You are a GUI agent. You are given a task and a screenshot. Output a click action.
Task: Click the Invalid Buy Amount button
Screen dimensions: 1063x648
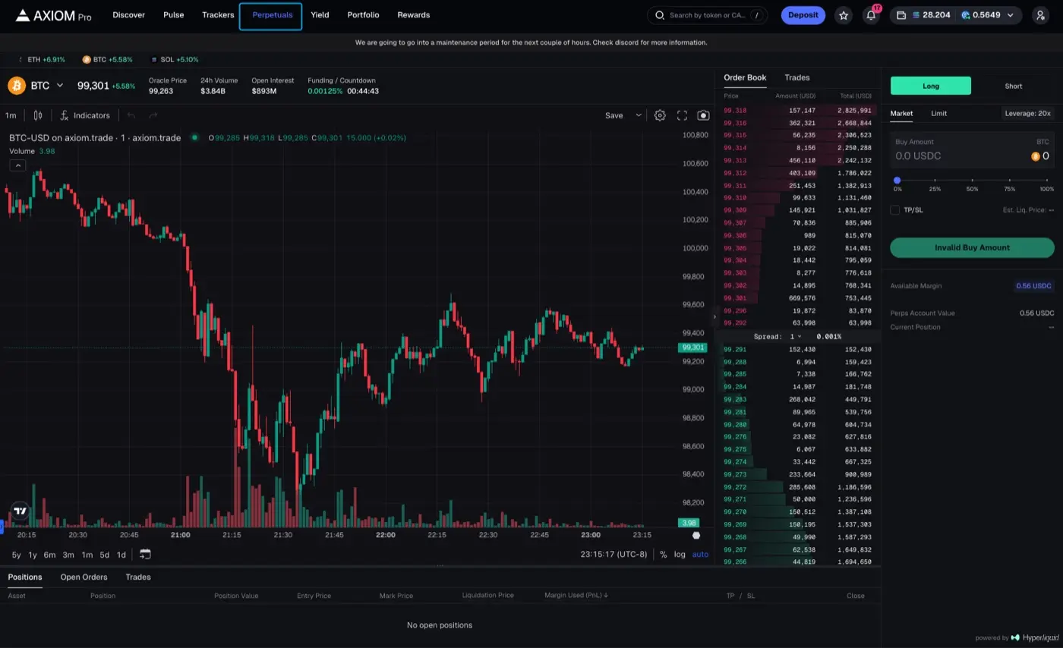point(972,247)
